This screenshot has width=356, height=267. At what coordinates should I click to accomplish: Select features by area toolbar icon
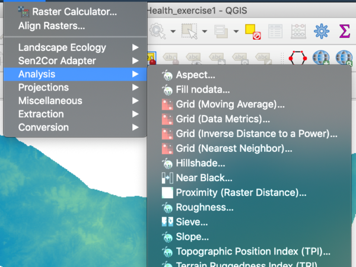point(190,31)
